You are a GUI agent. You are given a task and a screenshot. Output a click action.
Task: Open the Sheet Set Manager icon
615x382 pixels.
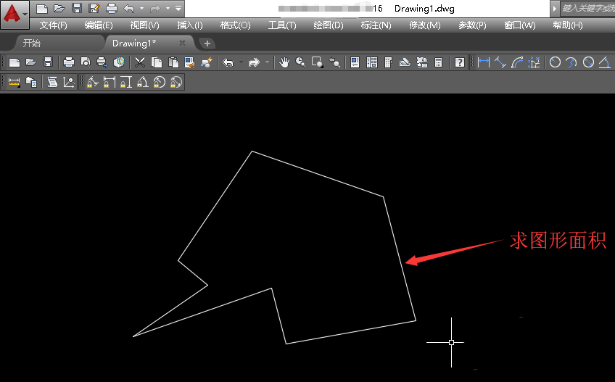405,62
